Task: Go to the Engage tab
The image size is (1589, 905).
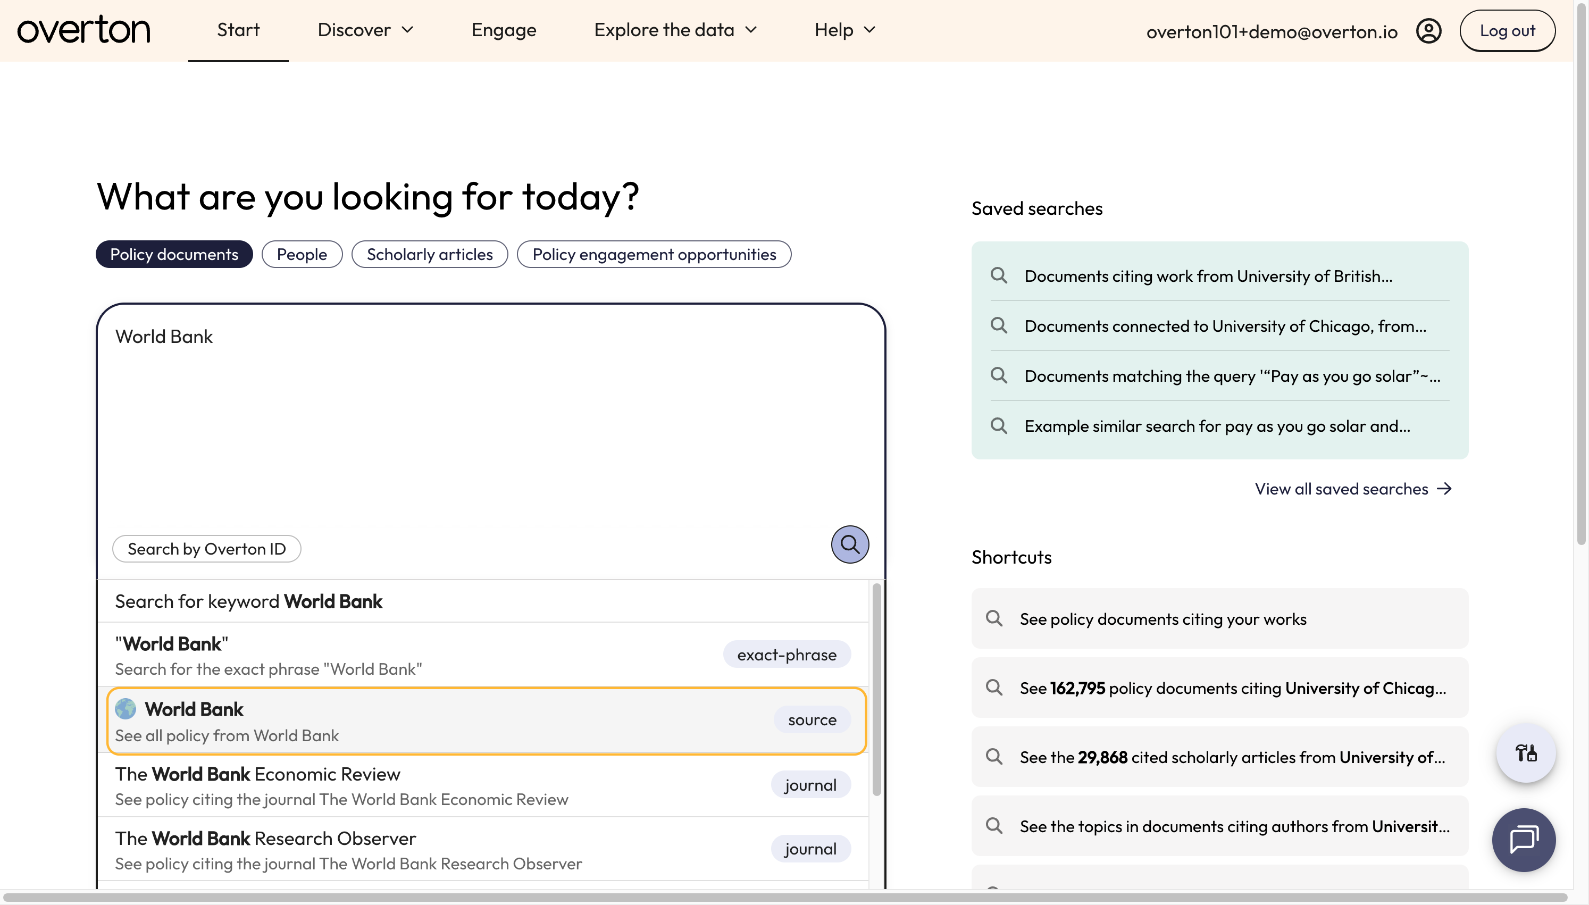Action: 504,30
